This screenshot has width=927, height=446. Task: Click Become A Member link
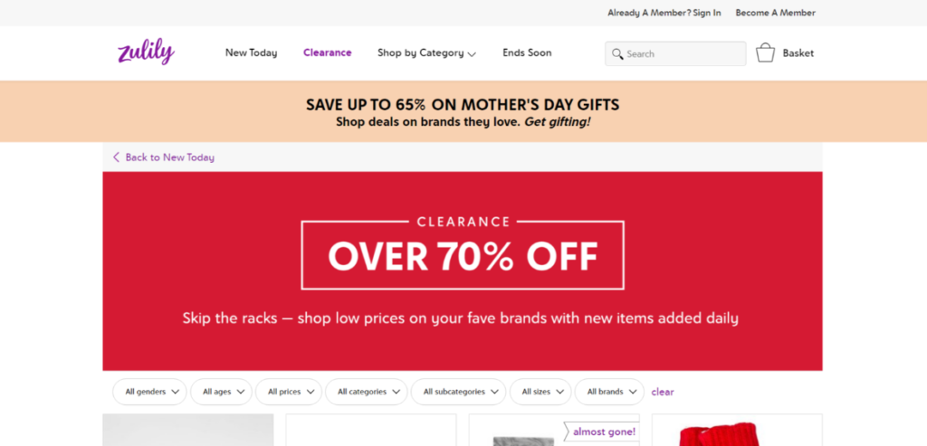775,13
